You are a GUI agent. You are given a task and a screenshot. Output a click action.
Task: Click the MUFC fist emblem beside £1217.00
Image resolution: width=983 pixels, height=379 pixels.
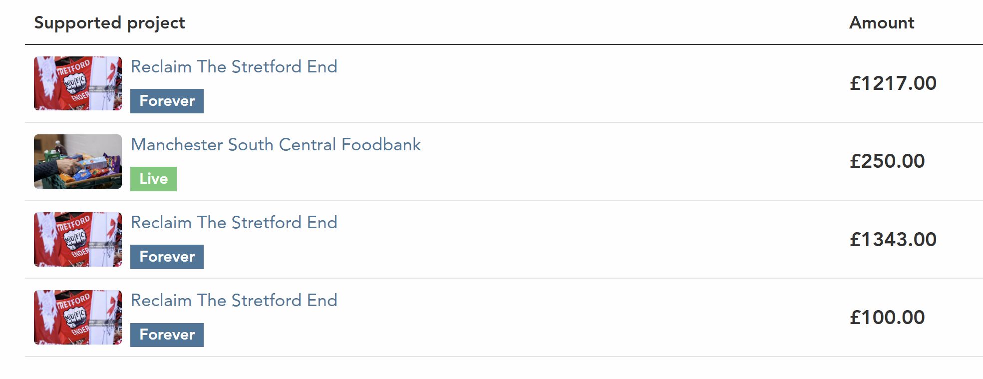[x=75, y=83]
